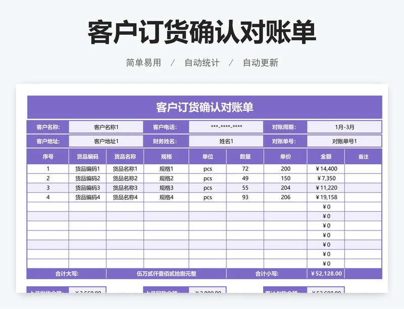This screenshot has width=404, height=309.
Task: Click the 财务姓名: label cell
Action: click(x=166, y=141)
